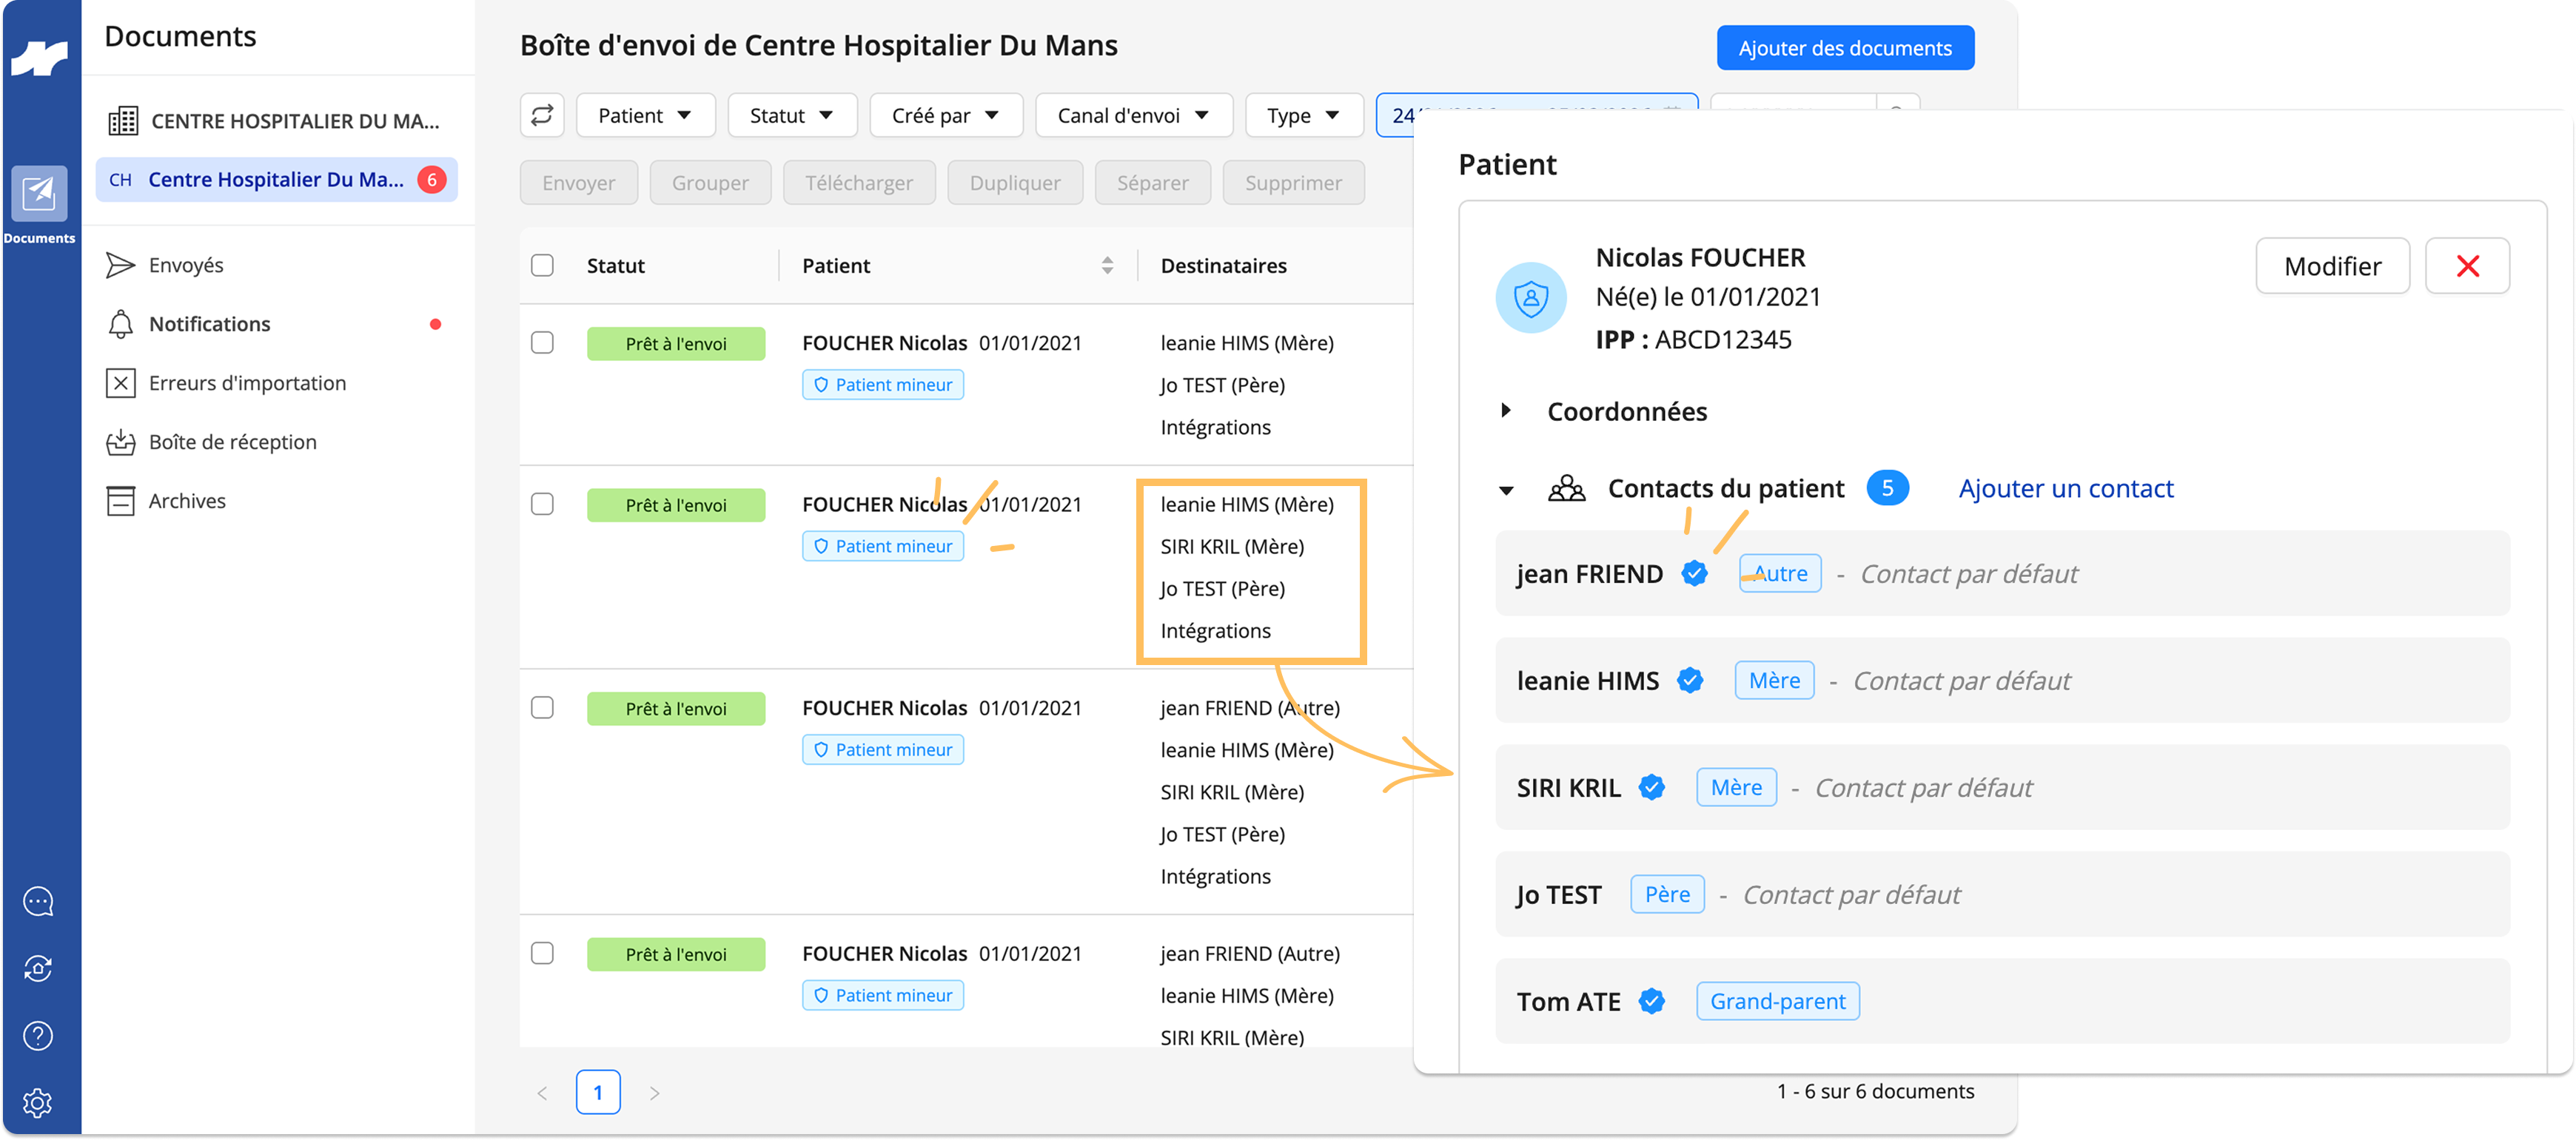Click the Mère tag on SIRI KRIL

tap(1736, 787)
